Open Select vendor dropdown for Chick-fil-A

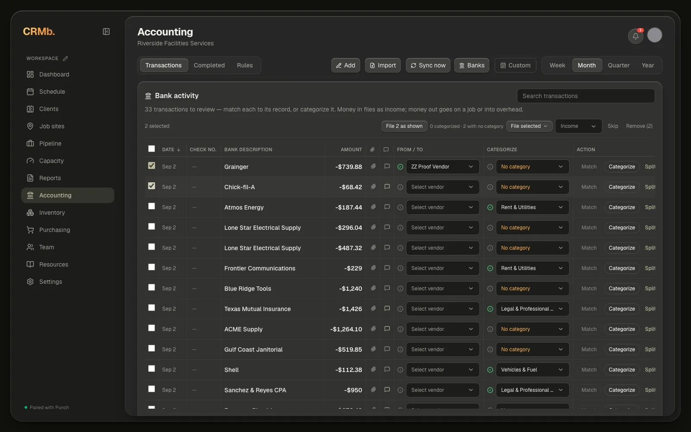pyautogui.click(x=443, y=187)
